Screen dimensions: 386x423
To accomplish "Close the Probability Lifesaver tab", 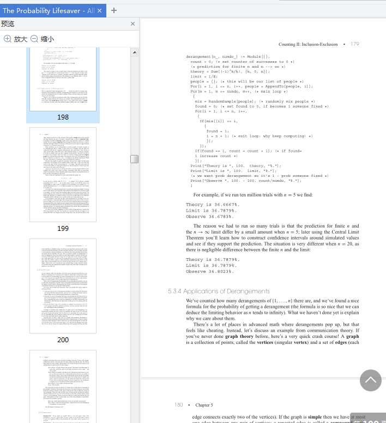I will [99, 10].
